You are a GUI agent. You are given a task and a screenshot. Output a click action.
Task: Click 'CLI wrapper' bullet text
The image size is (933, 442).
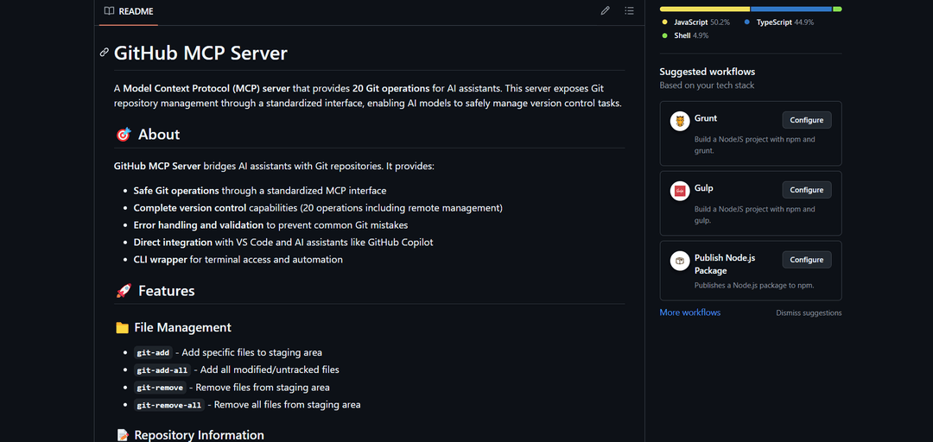(x=160, y=260)
